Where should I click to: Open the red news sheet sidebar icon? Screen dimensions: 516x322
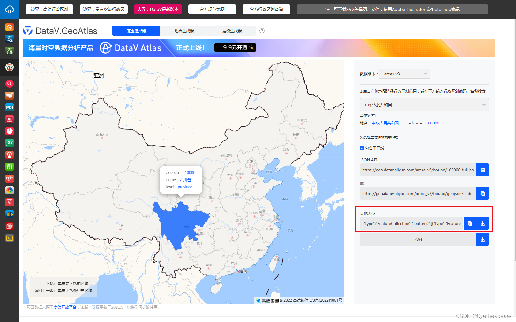coord(10,226)
